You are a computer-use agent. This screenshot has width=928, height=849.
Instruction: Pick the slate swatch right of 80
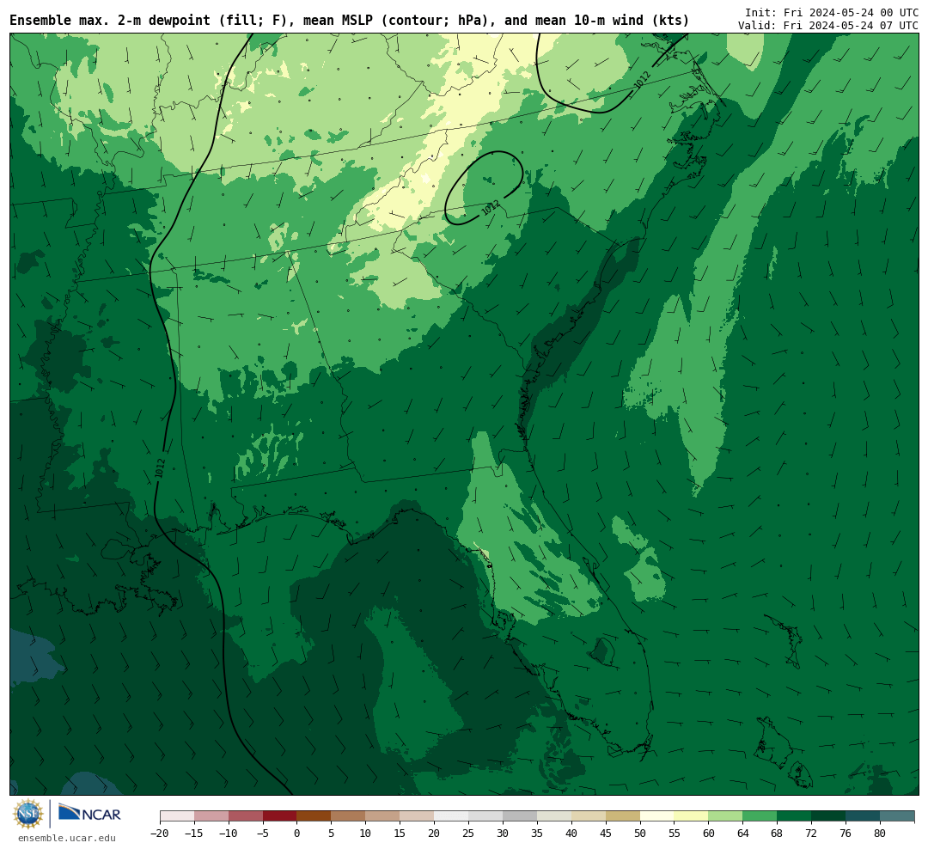coord(897,816)
